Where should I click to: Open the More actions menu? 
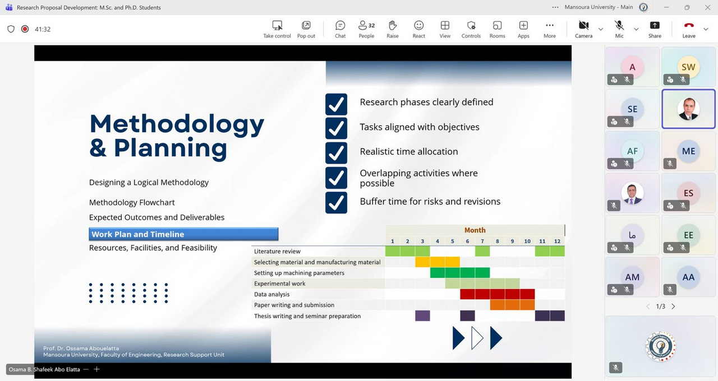(x=550, y=29)
